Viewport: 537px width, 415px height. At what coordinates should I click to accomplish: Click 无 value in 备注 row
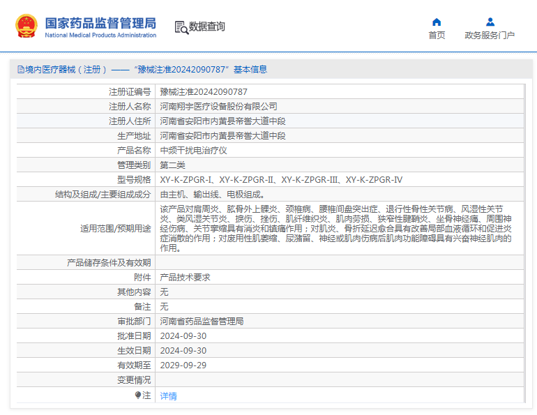(x=164, y=307)
